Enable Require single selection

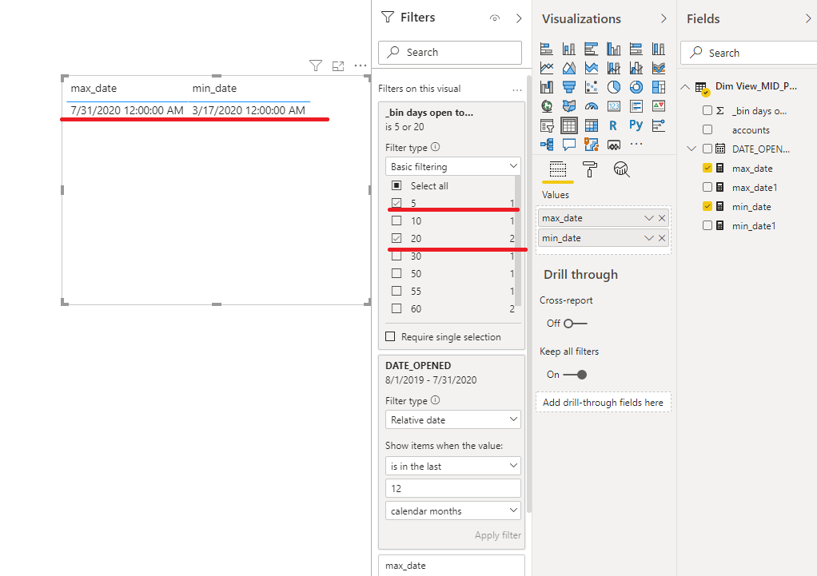tap(390, 336)
